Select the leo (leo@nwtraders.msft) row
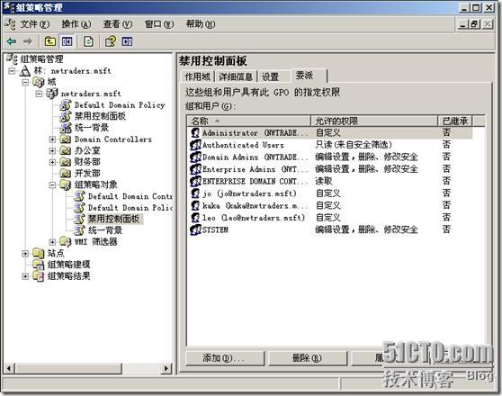 pyautogui.click(x=331, y=218)
